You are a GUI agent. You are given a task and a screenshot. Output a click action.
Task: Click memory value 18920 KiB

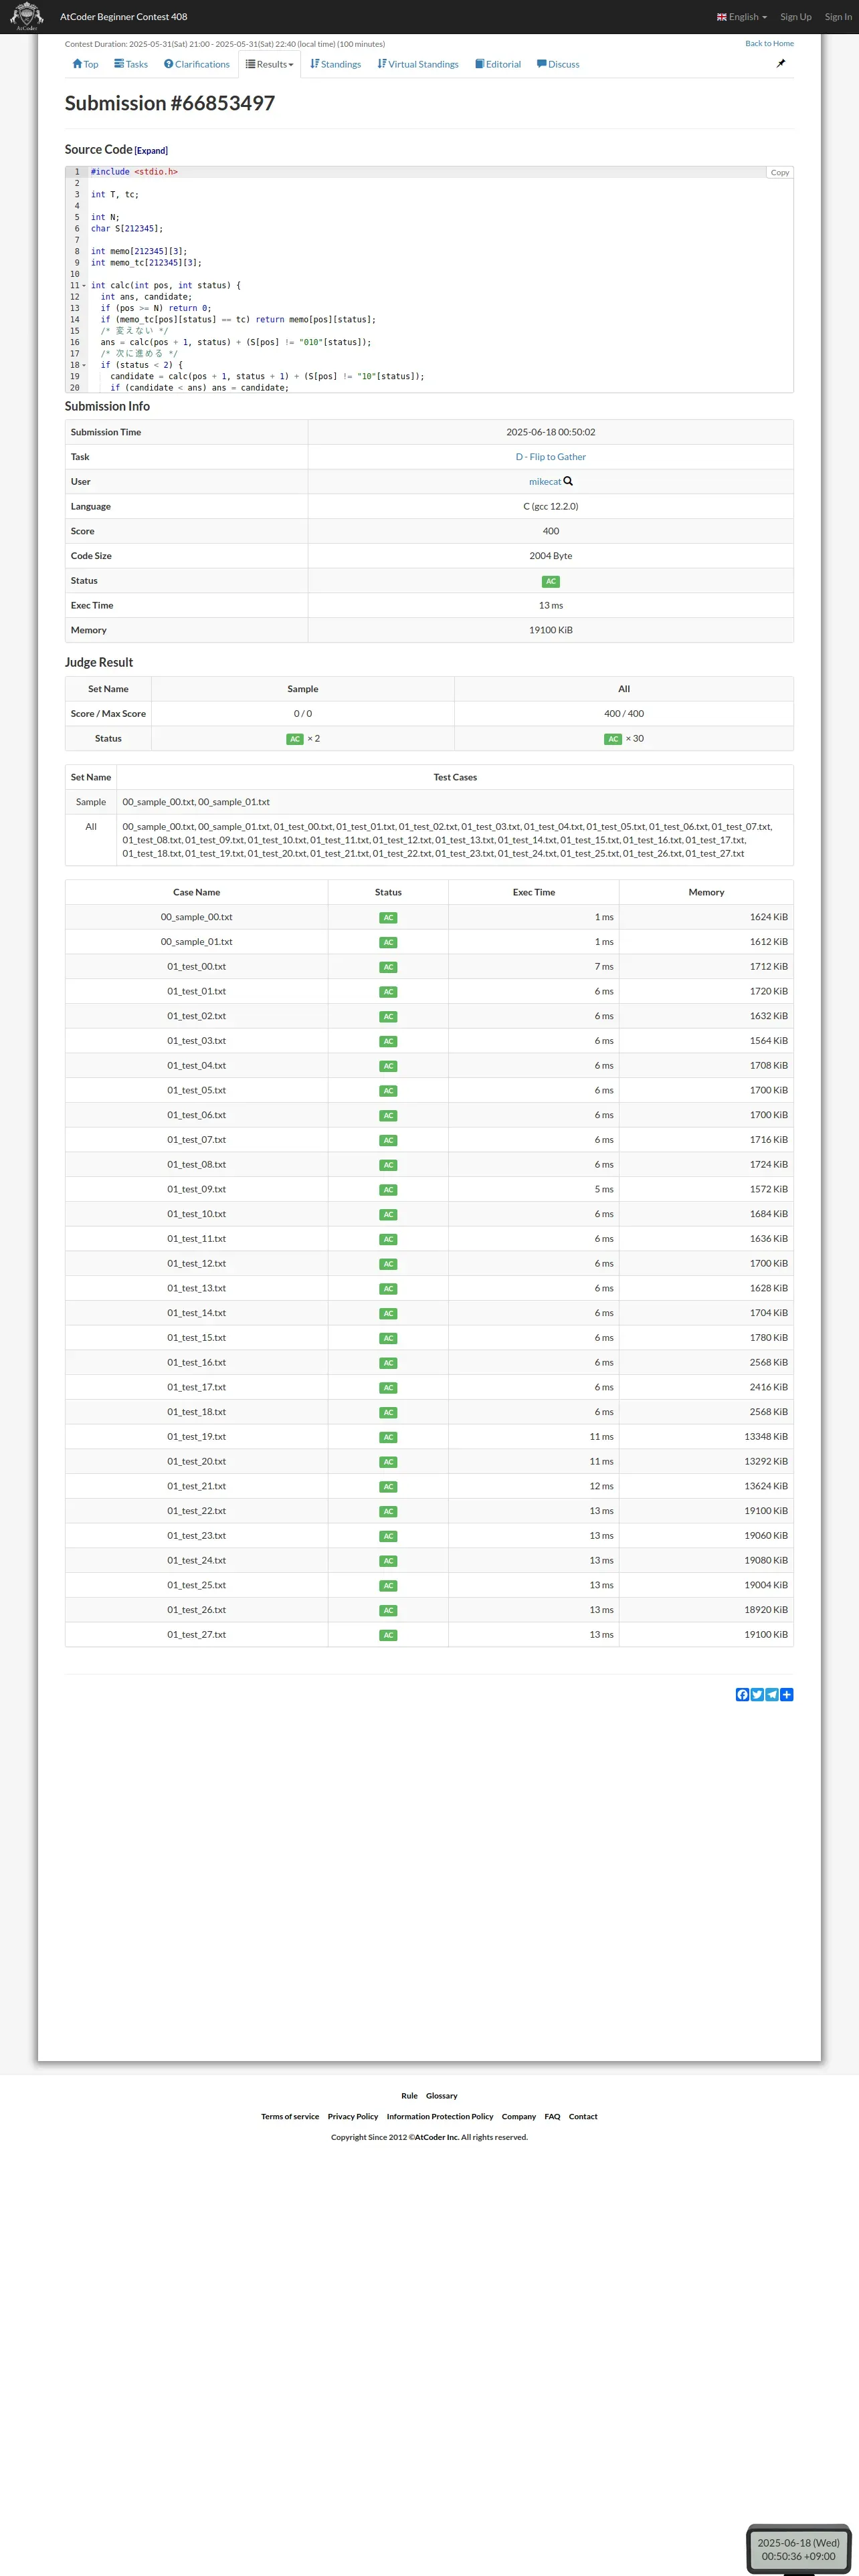coord(766,1610)
